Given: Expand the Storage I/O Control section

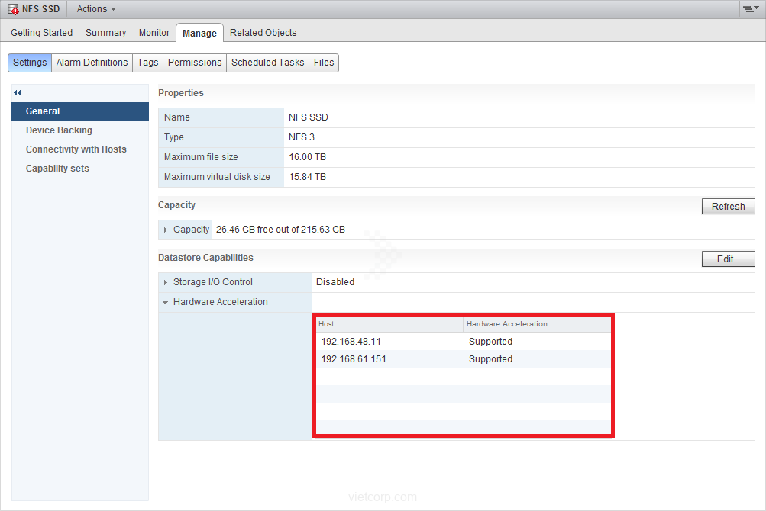Looking at the screenshot, I should [166, 282].
